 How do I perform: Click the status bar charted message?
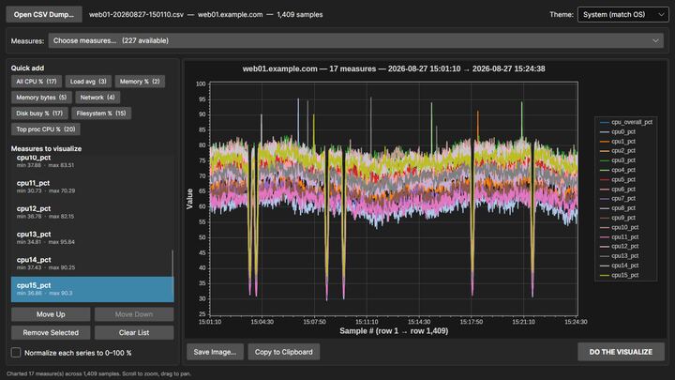[x=98, y=373]
